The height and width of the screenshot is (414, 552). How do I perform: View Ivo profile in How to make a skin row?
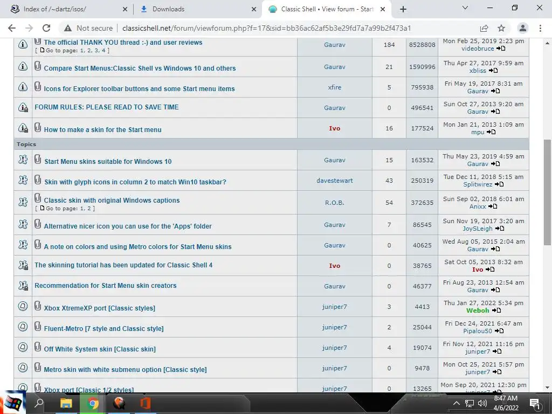[334, 128]
